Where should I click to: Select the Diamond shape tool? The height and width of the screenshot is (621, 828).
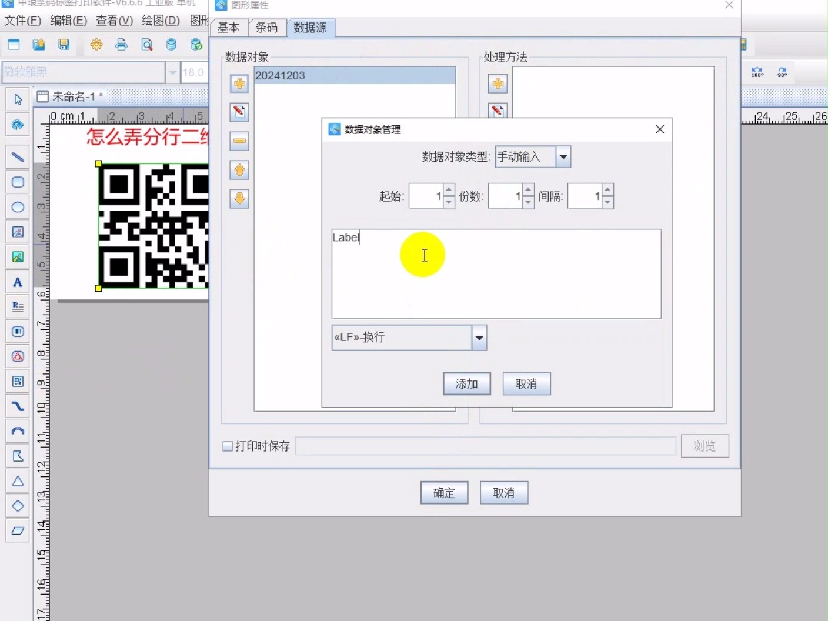click(18, 506)
